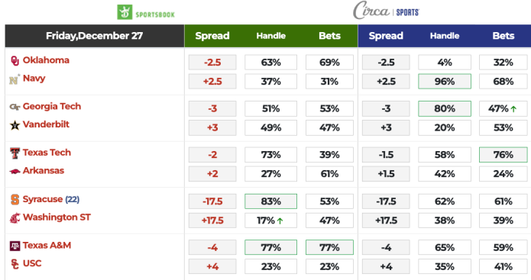
Task: Click the highlighted 96% Navy handle cell
Action: [445, 82]
